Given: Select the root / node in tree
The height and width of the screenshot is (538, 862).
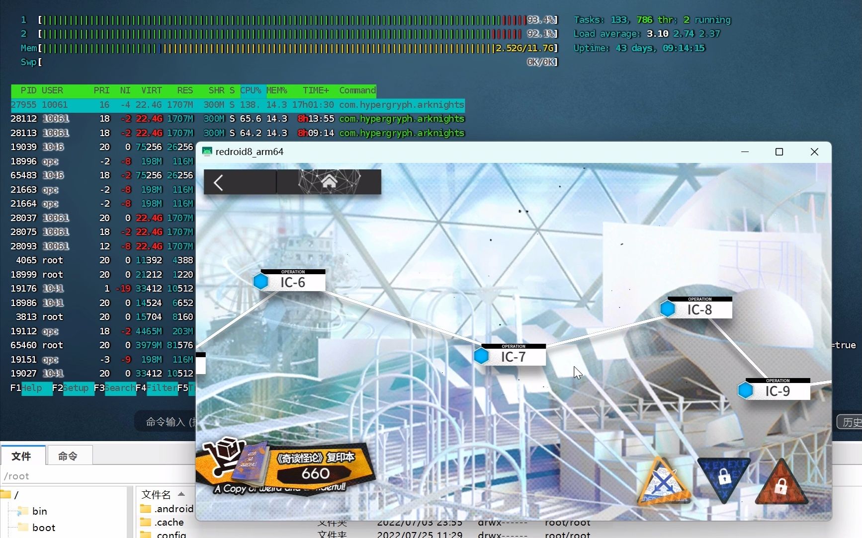Looking at the screenshot, I should point(10,495).
